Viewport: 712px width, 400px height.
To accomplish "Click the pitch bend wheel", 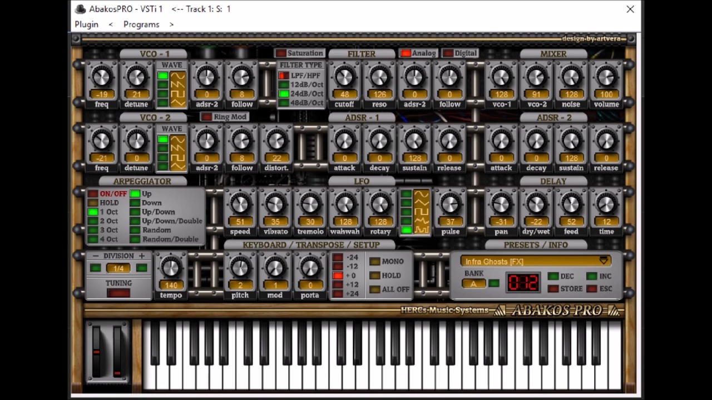I will point(96,352).
